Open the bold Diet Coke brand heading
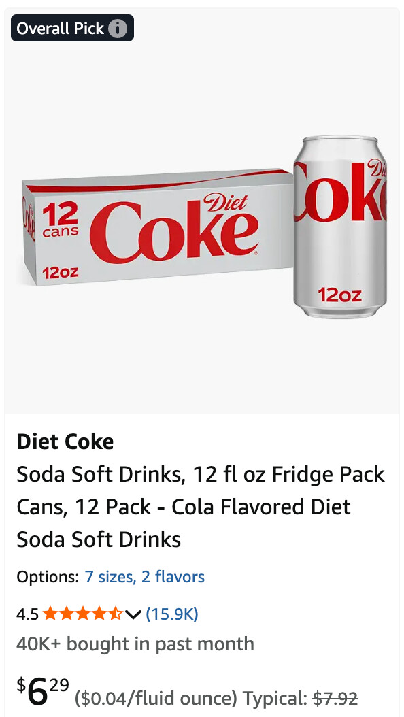This screenshot has height=717, width=404. (65, 441)
